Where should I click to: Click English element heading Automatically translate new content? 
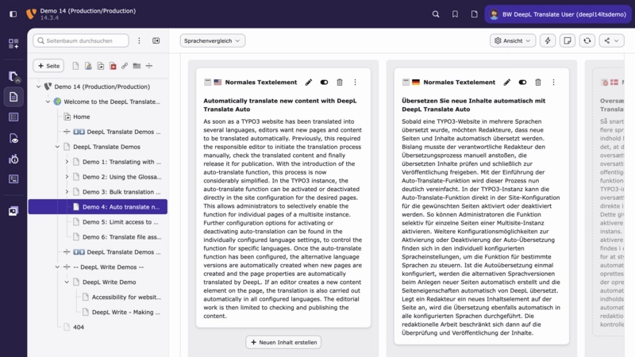[x=280, y=105]
